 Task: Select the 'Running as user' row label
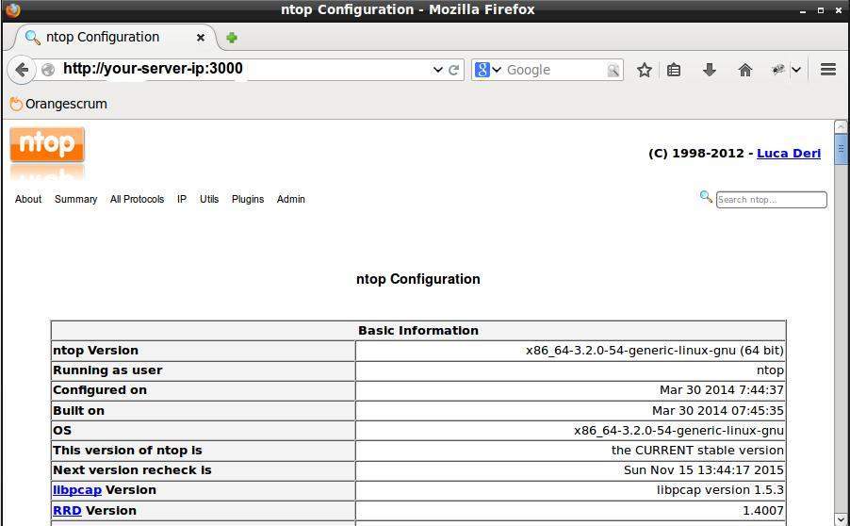click(x=107, y=370)
